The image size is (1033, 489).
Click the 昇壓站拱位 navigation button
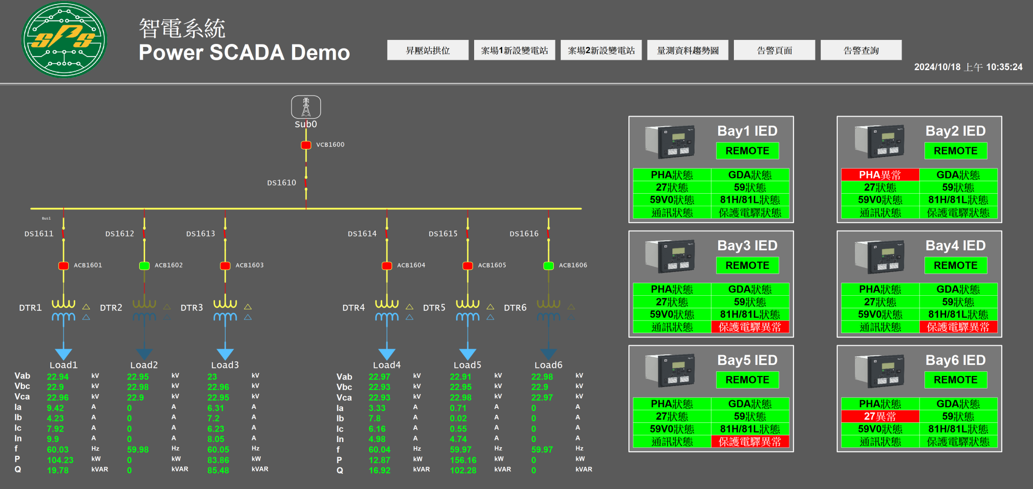(x=427, y=50)
